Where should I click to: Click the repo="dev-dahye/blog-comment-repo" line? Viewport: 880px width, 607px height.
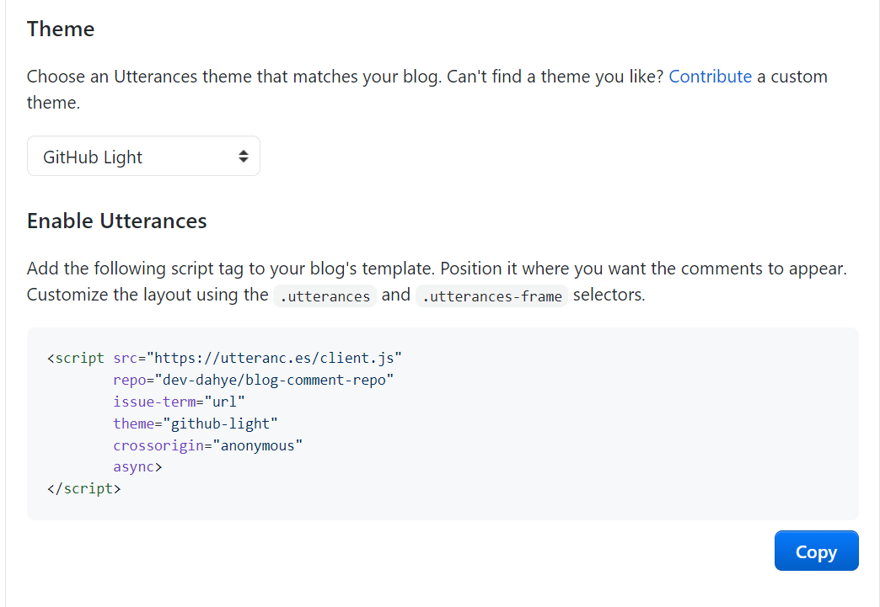253,380
